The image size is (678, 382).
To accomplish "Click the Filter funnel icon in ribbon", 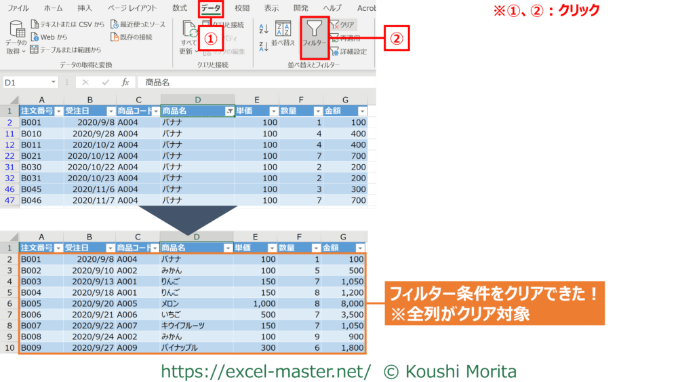I will pos(314,31).
